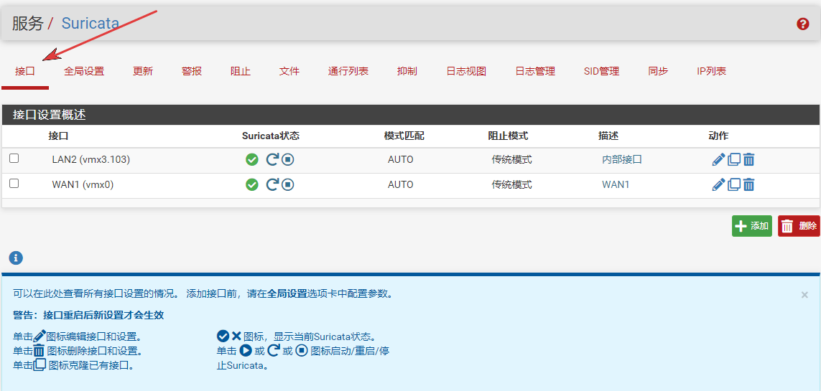
Task: Dismiss the blue info panel
Action: point(804,295)
